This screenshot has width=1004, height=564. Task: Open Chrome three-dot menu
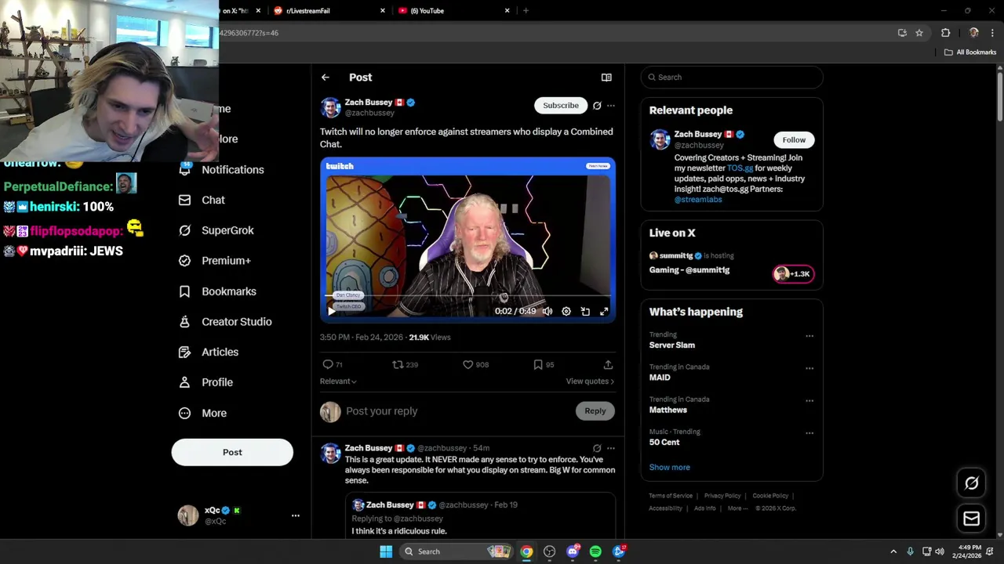(993, 33)
